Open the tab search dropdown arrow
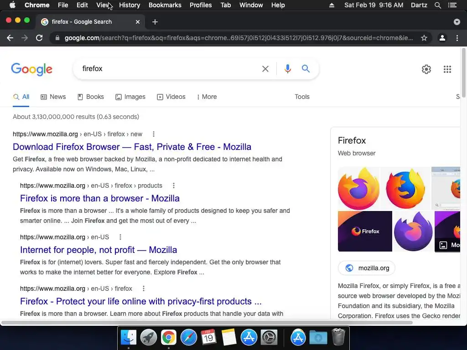Image resolution: width=467 pixels, height=350 pixels. point(457,22)
